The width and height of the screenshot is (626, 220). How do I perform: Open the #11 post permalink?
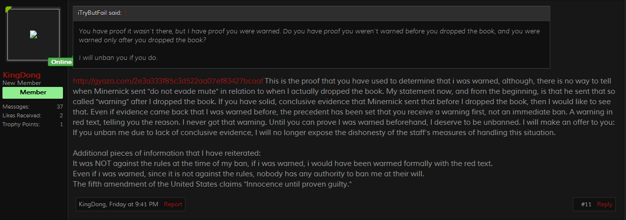coord(586,204)
